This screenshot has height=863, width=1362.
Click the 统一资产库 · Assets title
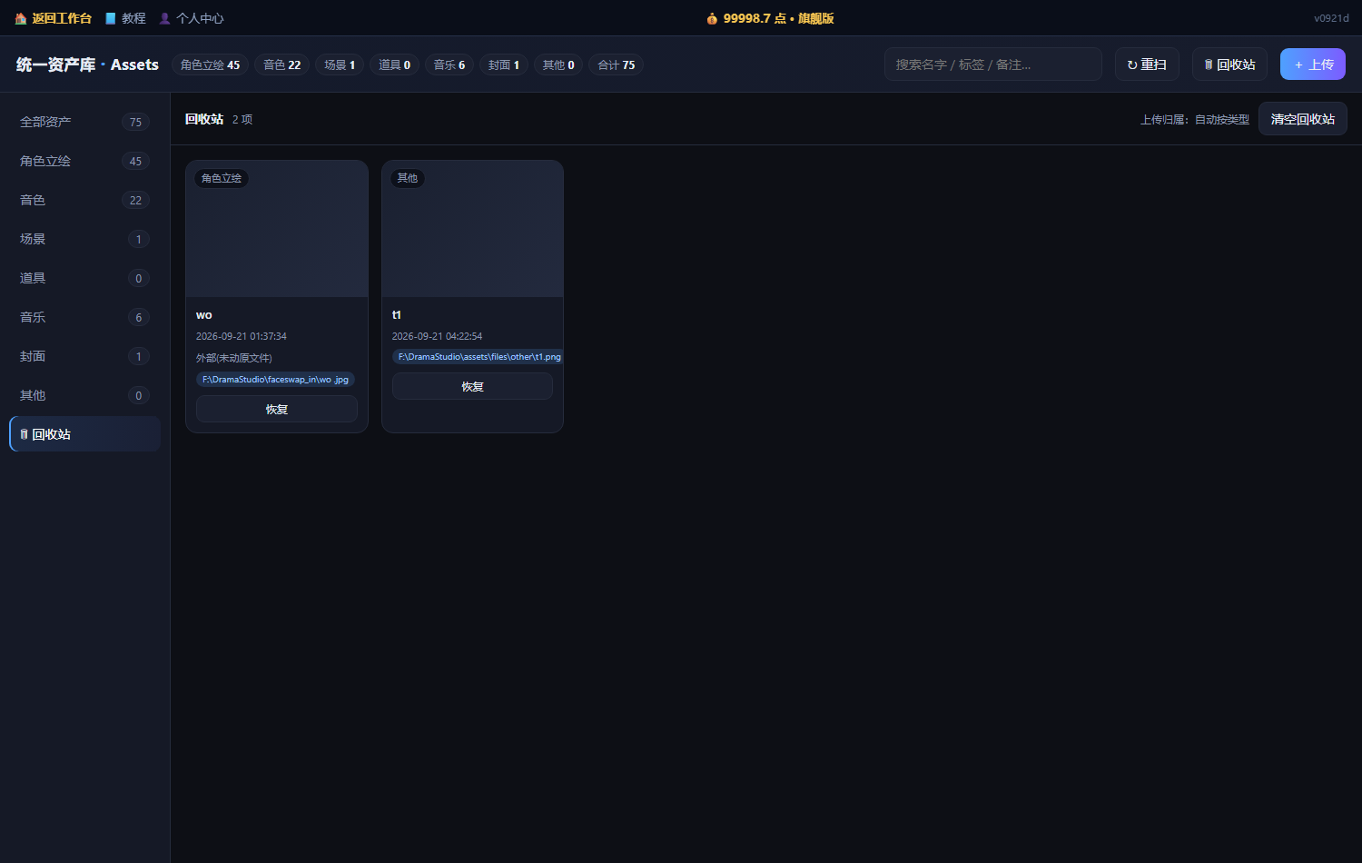click(87, 64)
